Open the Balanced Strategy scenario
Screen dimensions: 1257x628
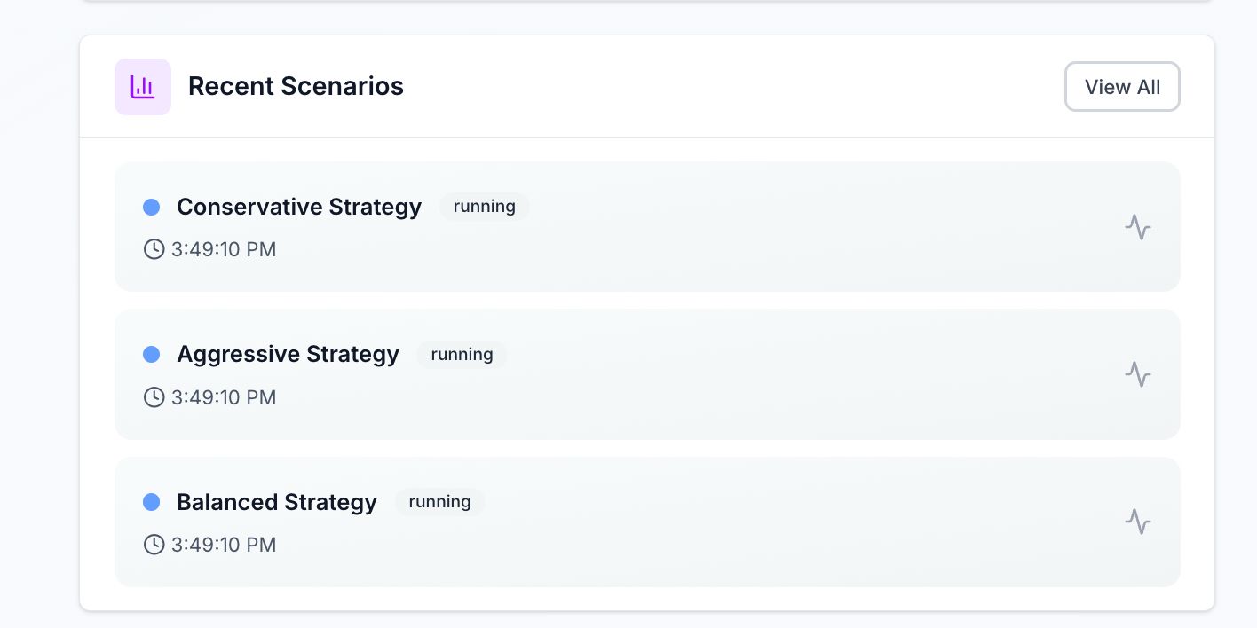pyautogui.click(x=276, y=502)
